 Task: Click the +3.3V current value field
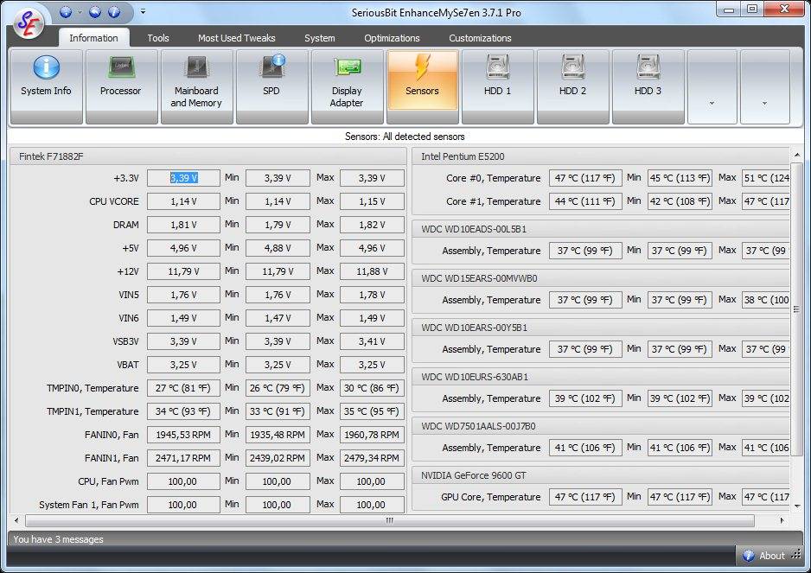183,178
